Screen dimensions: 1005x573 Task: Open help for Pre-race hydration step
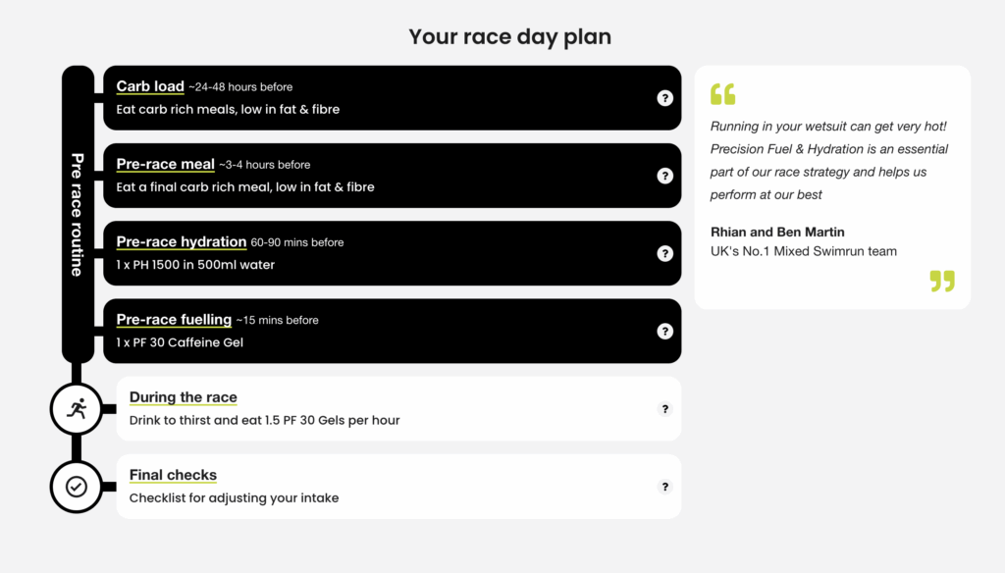664,253
